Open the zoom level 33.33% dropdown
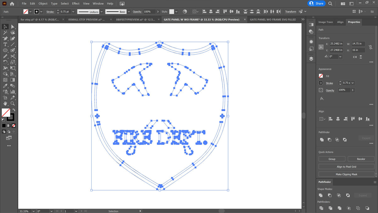 coord(34,211)
